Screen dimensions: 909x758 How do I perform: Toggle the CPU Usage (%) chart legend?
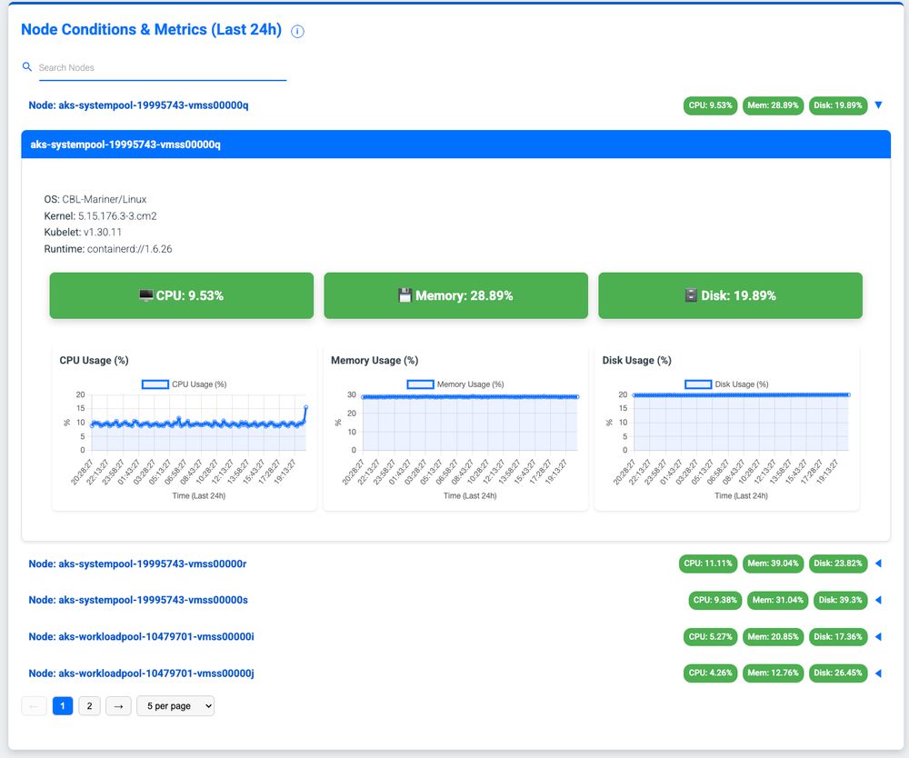pyautogui.click(x=185, y=384)
